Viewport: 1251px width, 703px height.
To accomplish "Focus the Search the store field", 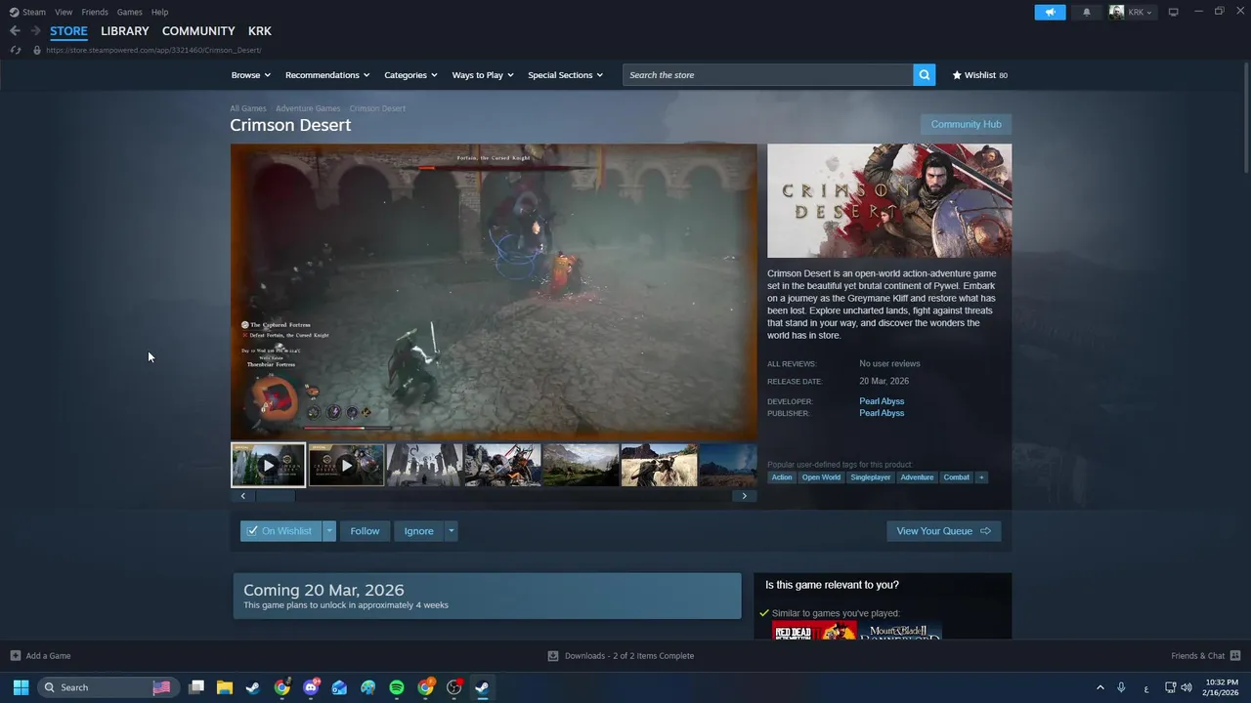I will pos(768,75).
